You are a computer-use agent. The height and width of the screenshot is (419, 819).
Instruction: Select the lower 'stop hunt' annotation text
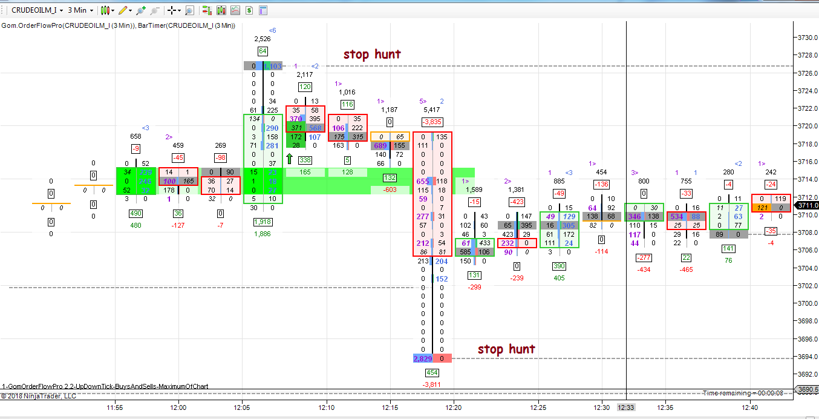pyautogui.click(x=506, y=349)
